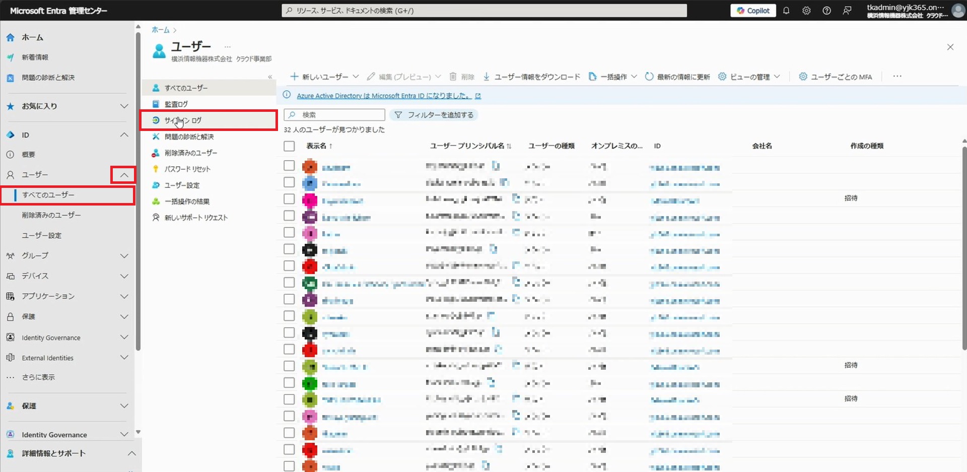967x472 pixels.
Task: Open ユーザー設定 in left sidebar
Action: [41, 235]
